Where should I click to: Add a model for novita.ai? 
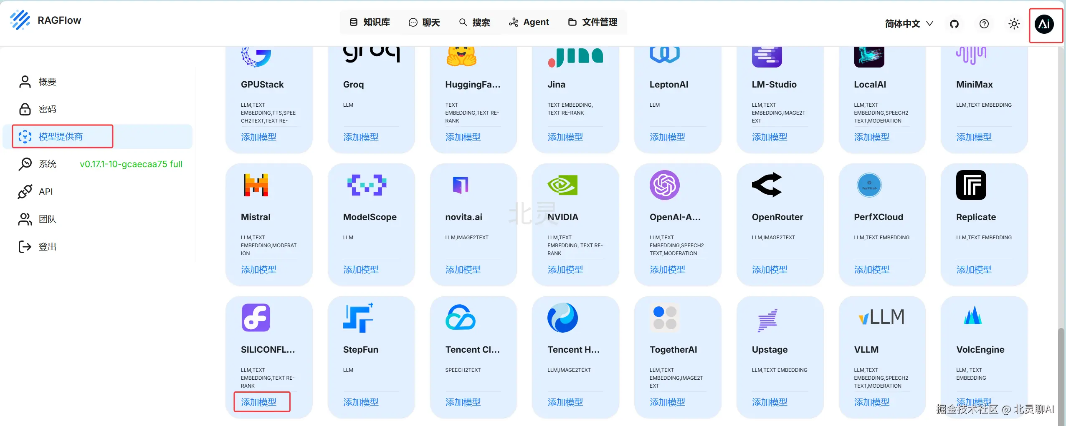pyautogui.click(x=463, y=270)
